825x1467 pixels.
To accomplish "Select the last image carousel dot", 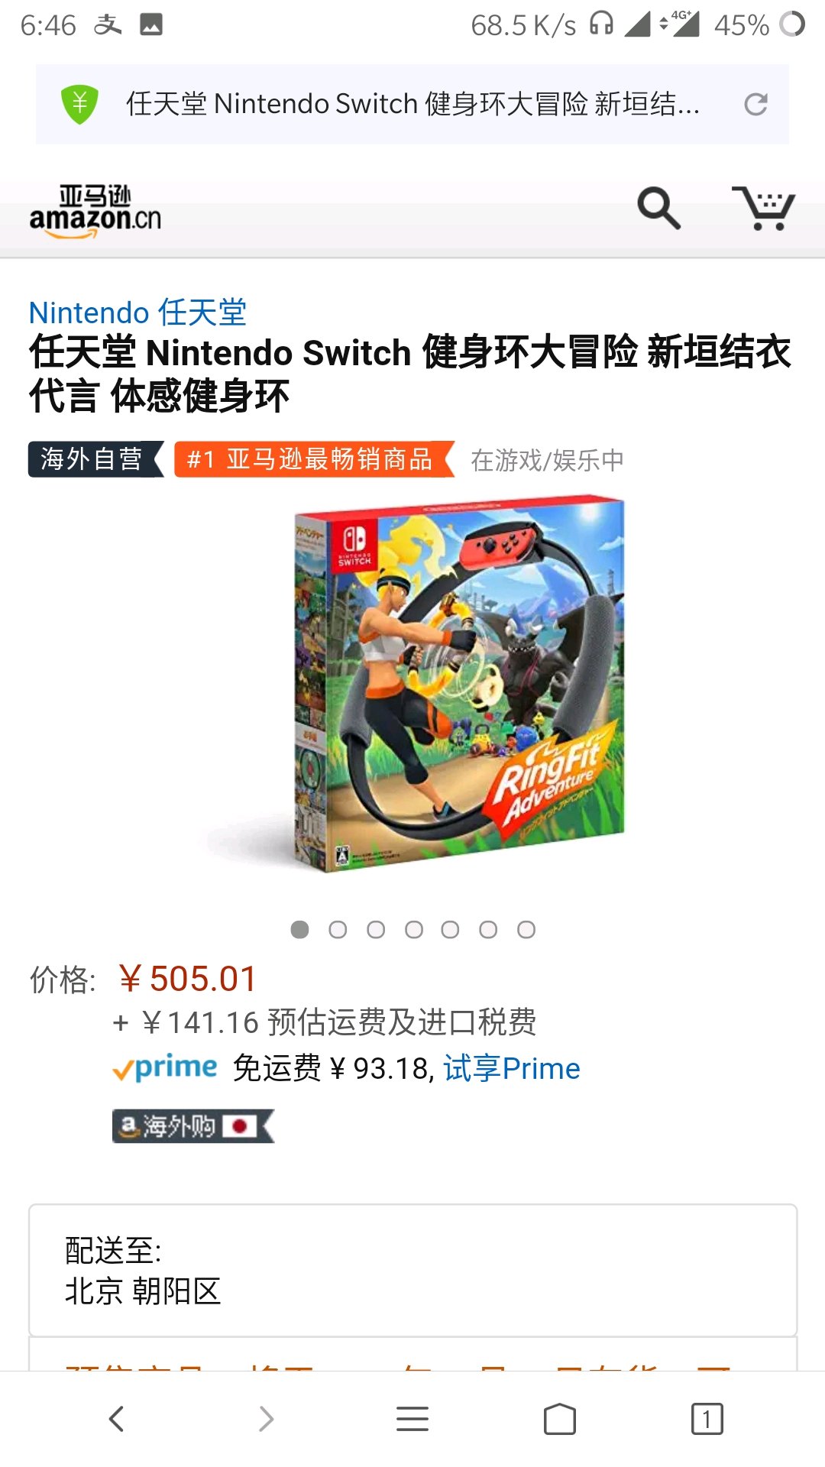I will 526,929.
